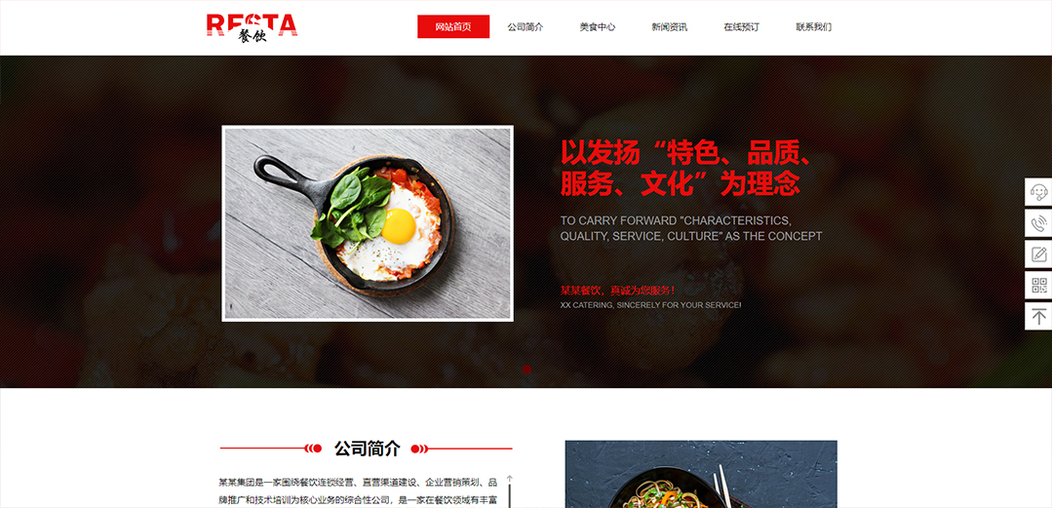
Task: Go to the 联系我们 page
Action: (x=814, y=27)
